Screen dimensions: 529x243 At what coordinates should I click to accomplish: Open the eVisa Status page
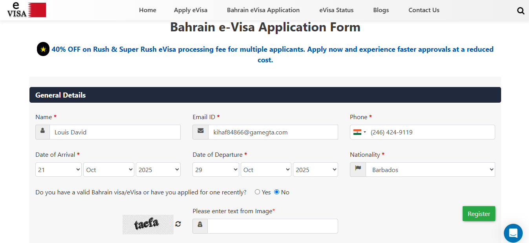coord(336,10)
